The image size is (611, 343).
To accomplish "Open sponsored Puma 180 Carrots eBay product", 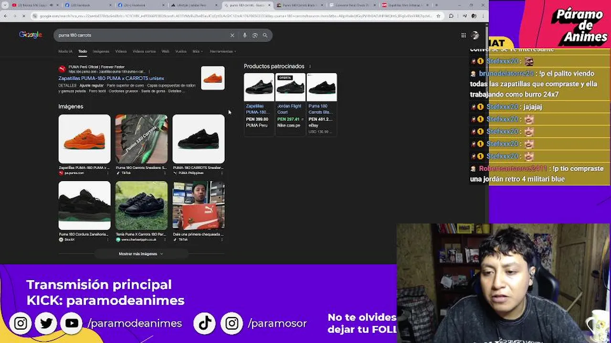I will pos(321,104).
